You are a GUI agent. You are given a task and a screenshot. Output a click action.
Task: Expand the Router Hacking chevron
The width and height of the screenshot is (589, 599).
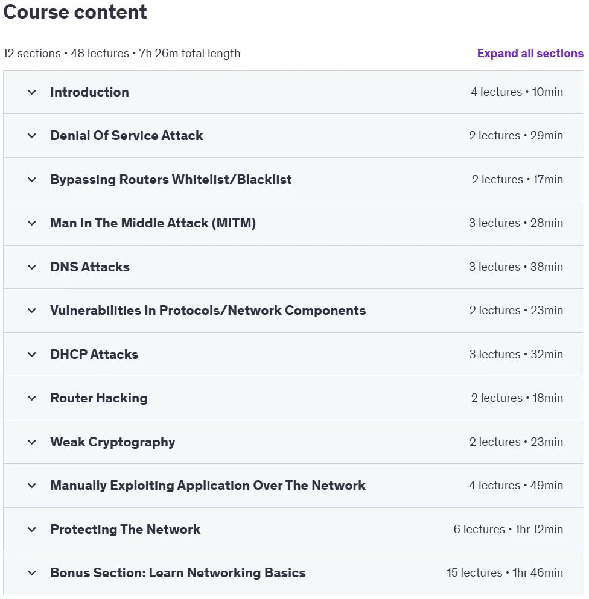(x=32, y=398)
